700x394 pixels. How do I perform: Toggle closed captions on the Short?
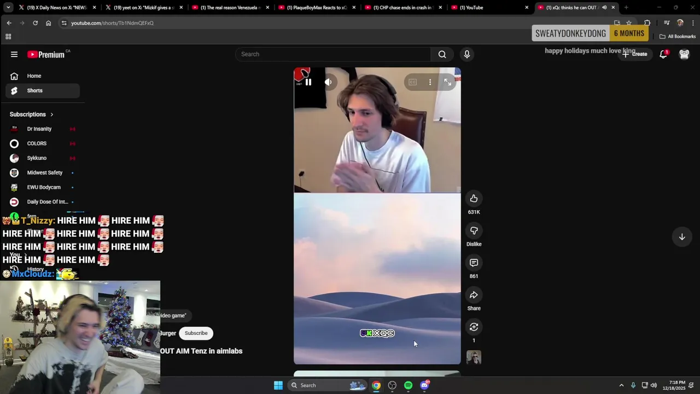(412, 82)
